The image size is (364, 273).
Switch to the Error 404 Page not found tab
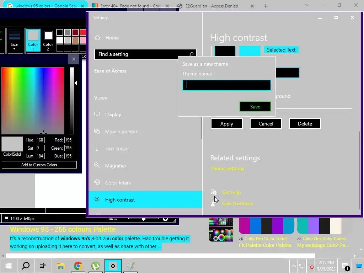(131, 6)
